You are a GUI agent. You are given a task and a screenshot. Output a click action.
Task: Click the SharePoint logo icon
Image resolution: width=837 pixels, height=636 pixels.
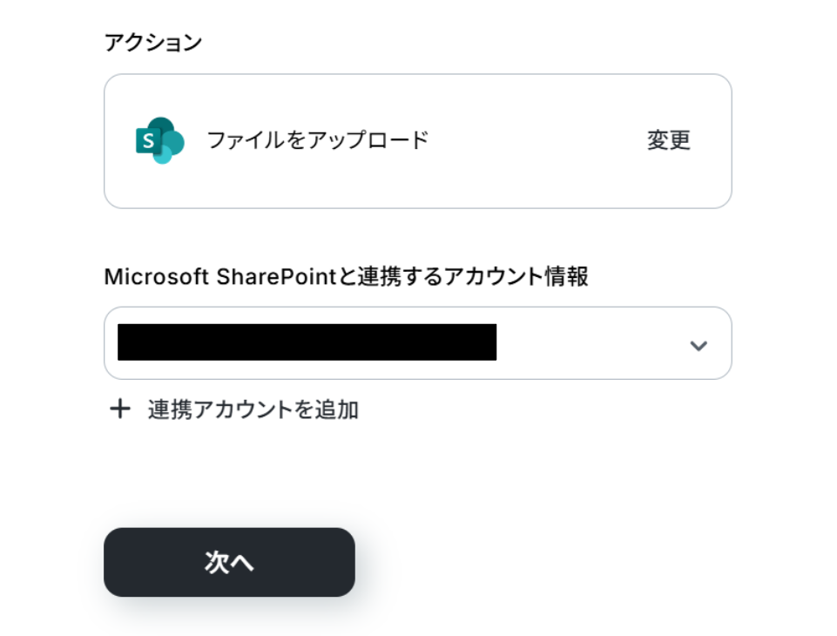160,140
